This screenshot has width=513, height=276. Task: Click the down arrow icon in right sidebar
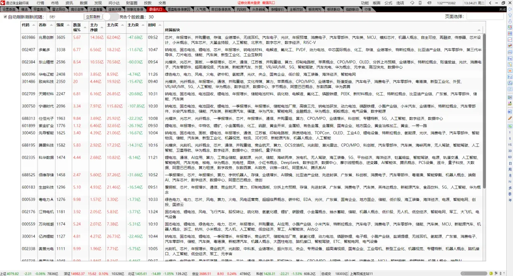click(510, 21)
